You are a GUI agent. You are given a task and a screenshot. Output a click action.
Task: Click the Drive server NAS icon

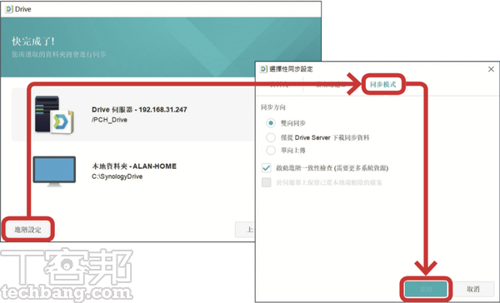pyautogui.click(x=54, y=114)
